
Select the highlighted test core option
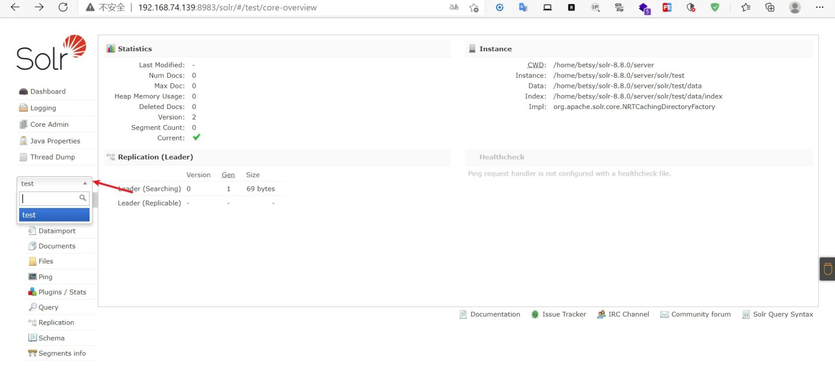(x=54, y=215)
